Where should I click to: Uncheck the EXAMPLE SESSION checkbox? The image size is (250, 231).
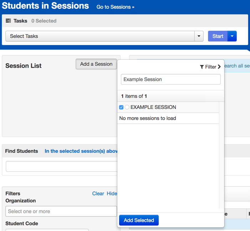[121, 107]
